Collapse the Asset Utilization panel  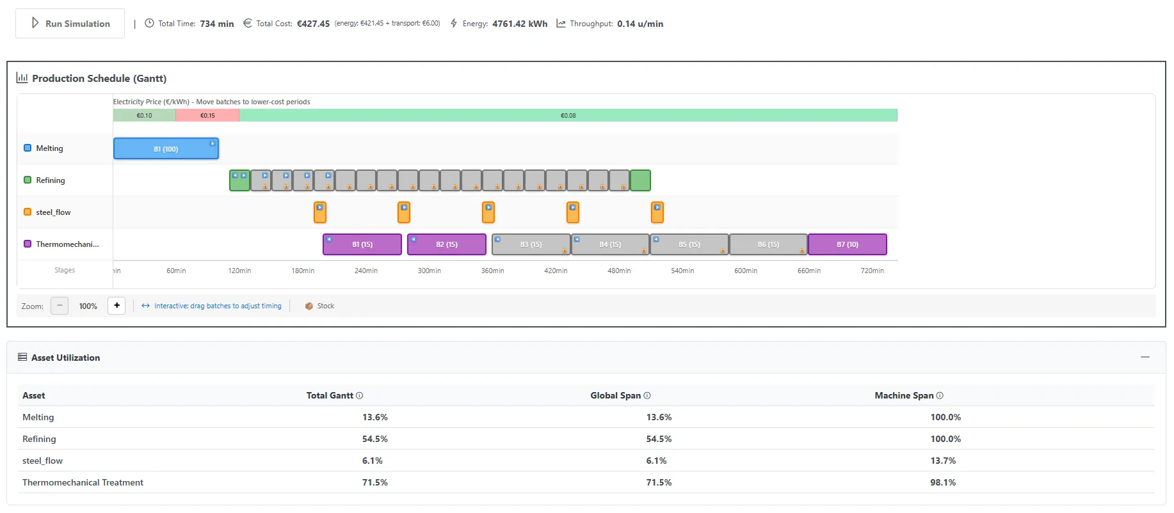[x=1145, y=357]
